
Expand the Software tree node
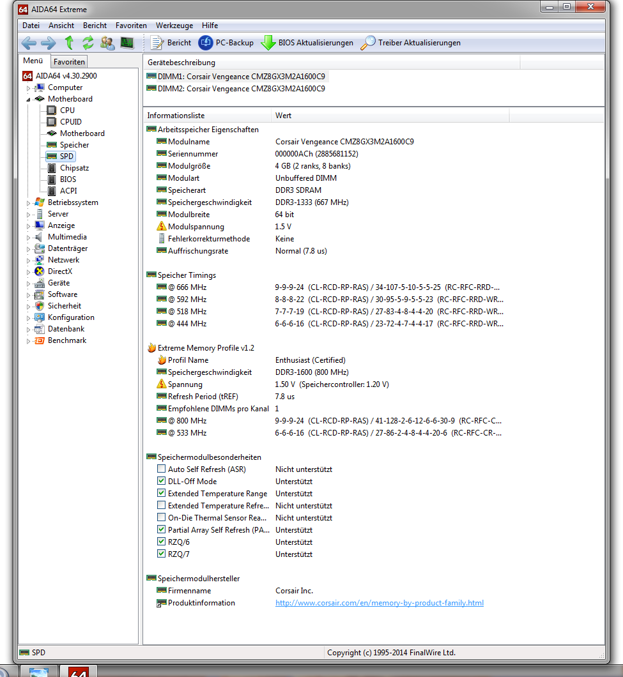[29, 295]
